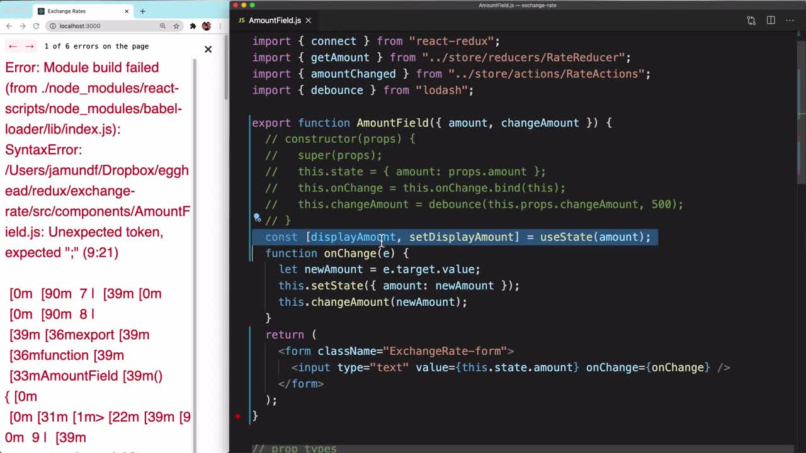Reload the localhost page

36,26
